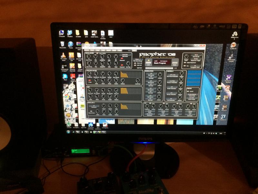The image size is (258, 194).
Task: Click the split point keyboard strip
Action: pyautogui.click(x=159, y=68)
